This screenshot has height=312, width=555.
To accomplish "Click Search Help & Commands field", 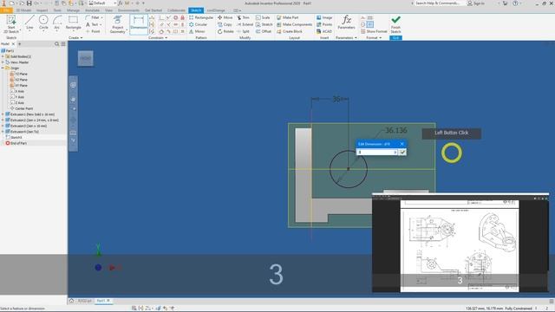I will (440, 3).
